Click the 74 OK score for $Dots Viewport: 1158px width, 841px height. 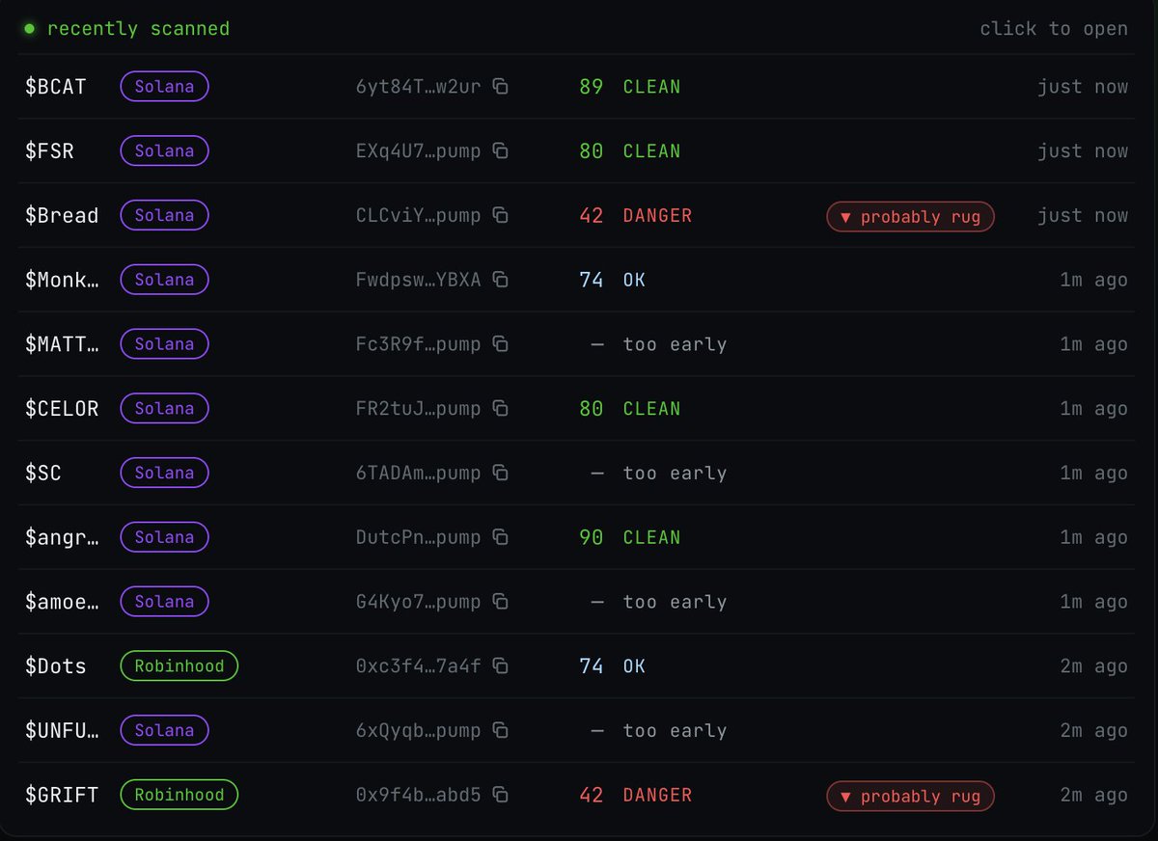coord(613,665)
